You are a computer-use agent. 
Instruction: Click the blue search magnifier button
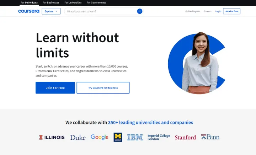coord(140,11)
